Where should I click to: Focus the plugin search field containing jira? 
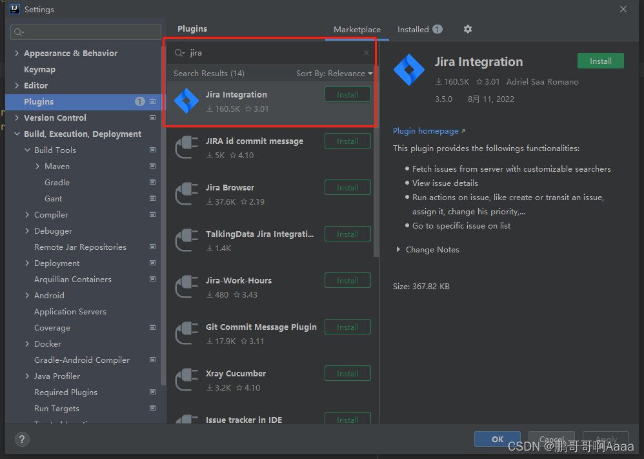(x=271, y=53)
